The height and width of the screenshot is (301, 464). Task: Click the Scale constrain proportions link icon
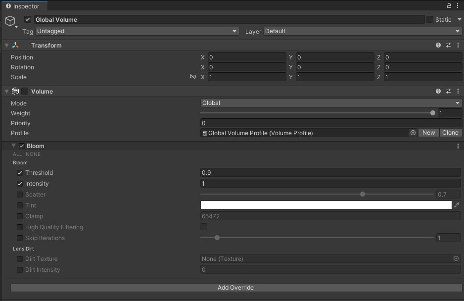pos(193,77)
